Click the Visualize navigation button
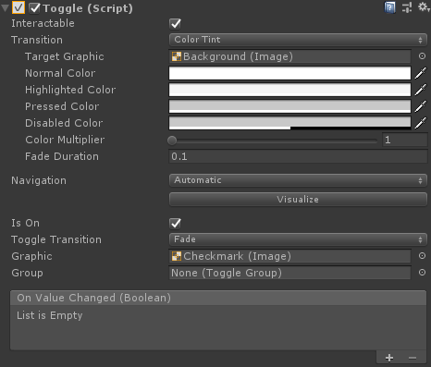This screenshot has width=431, height=367. (x=298, y=200)
